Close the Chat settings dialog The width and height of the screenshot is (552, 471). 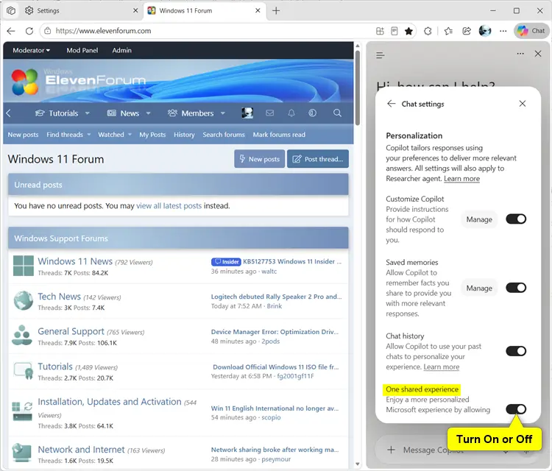(x=523, y=104)
